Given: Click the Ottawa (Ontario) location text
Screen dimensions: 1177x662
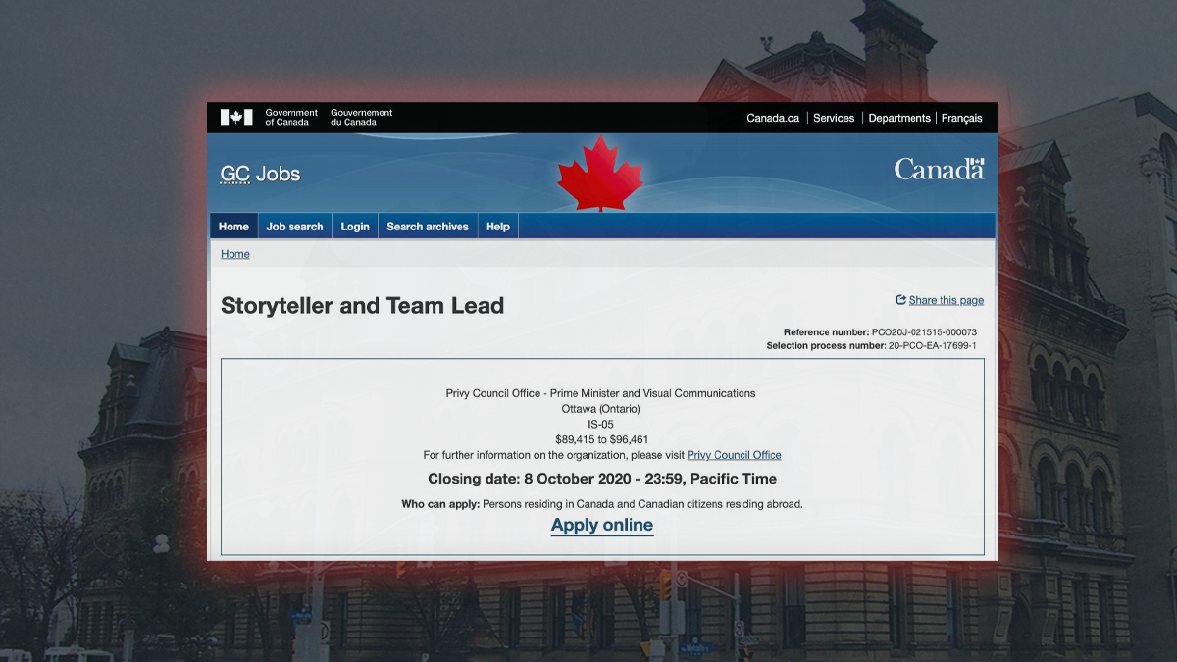Looking at the screenshot, I should click(601, 408).
